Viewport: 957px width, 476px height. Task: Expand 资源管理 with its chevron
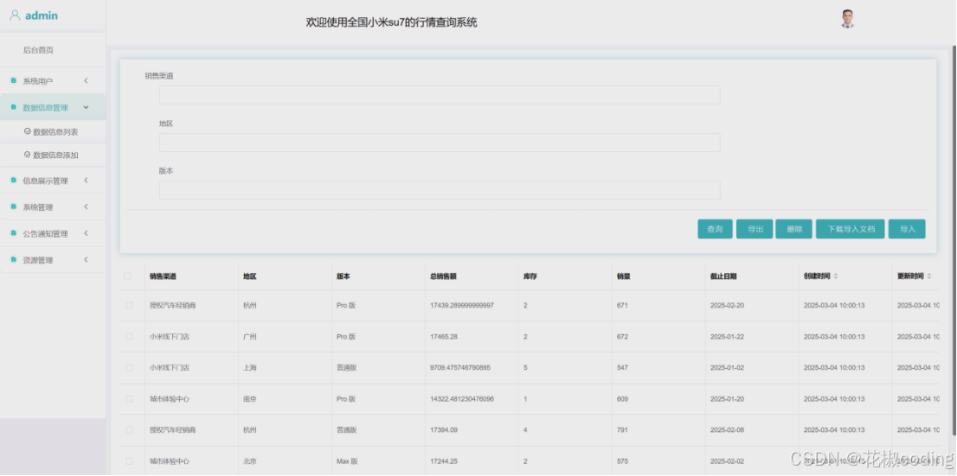tap(86, 260)
